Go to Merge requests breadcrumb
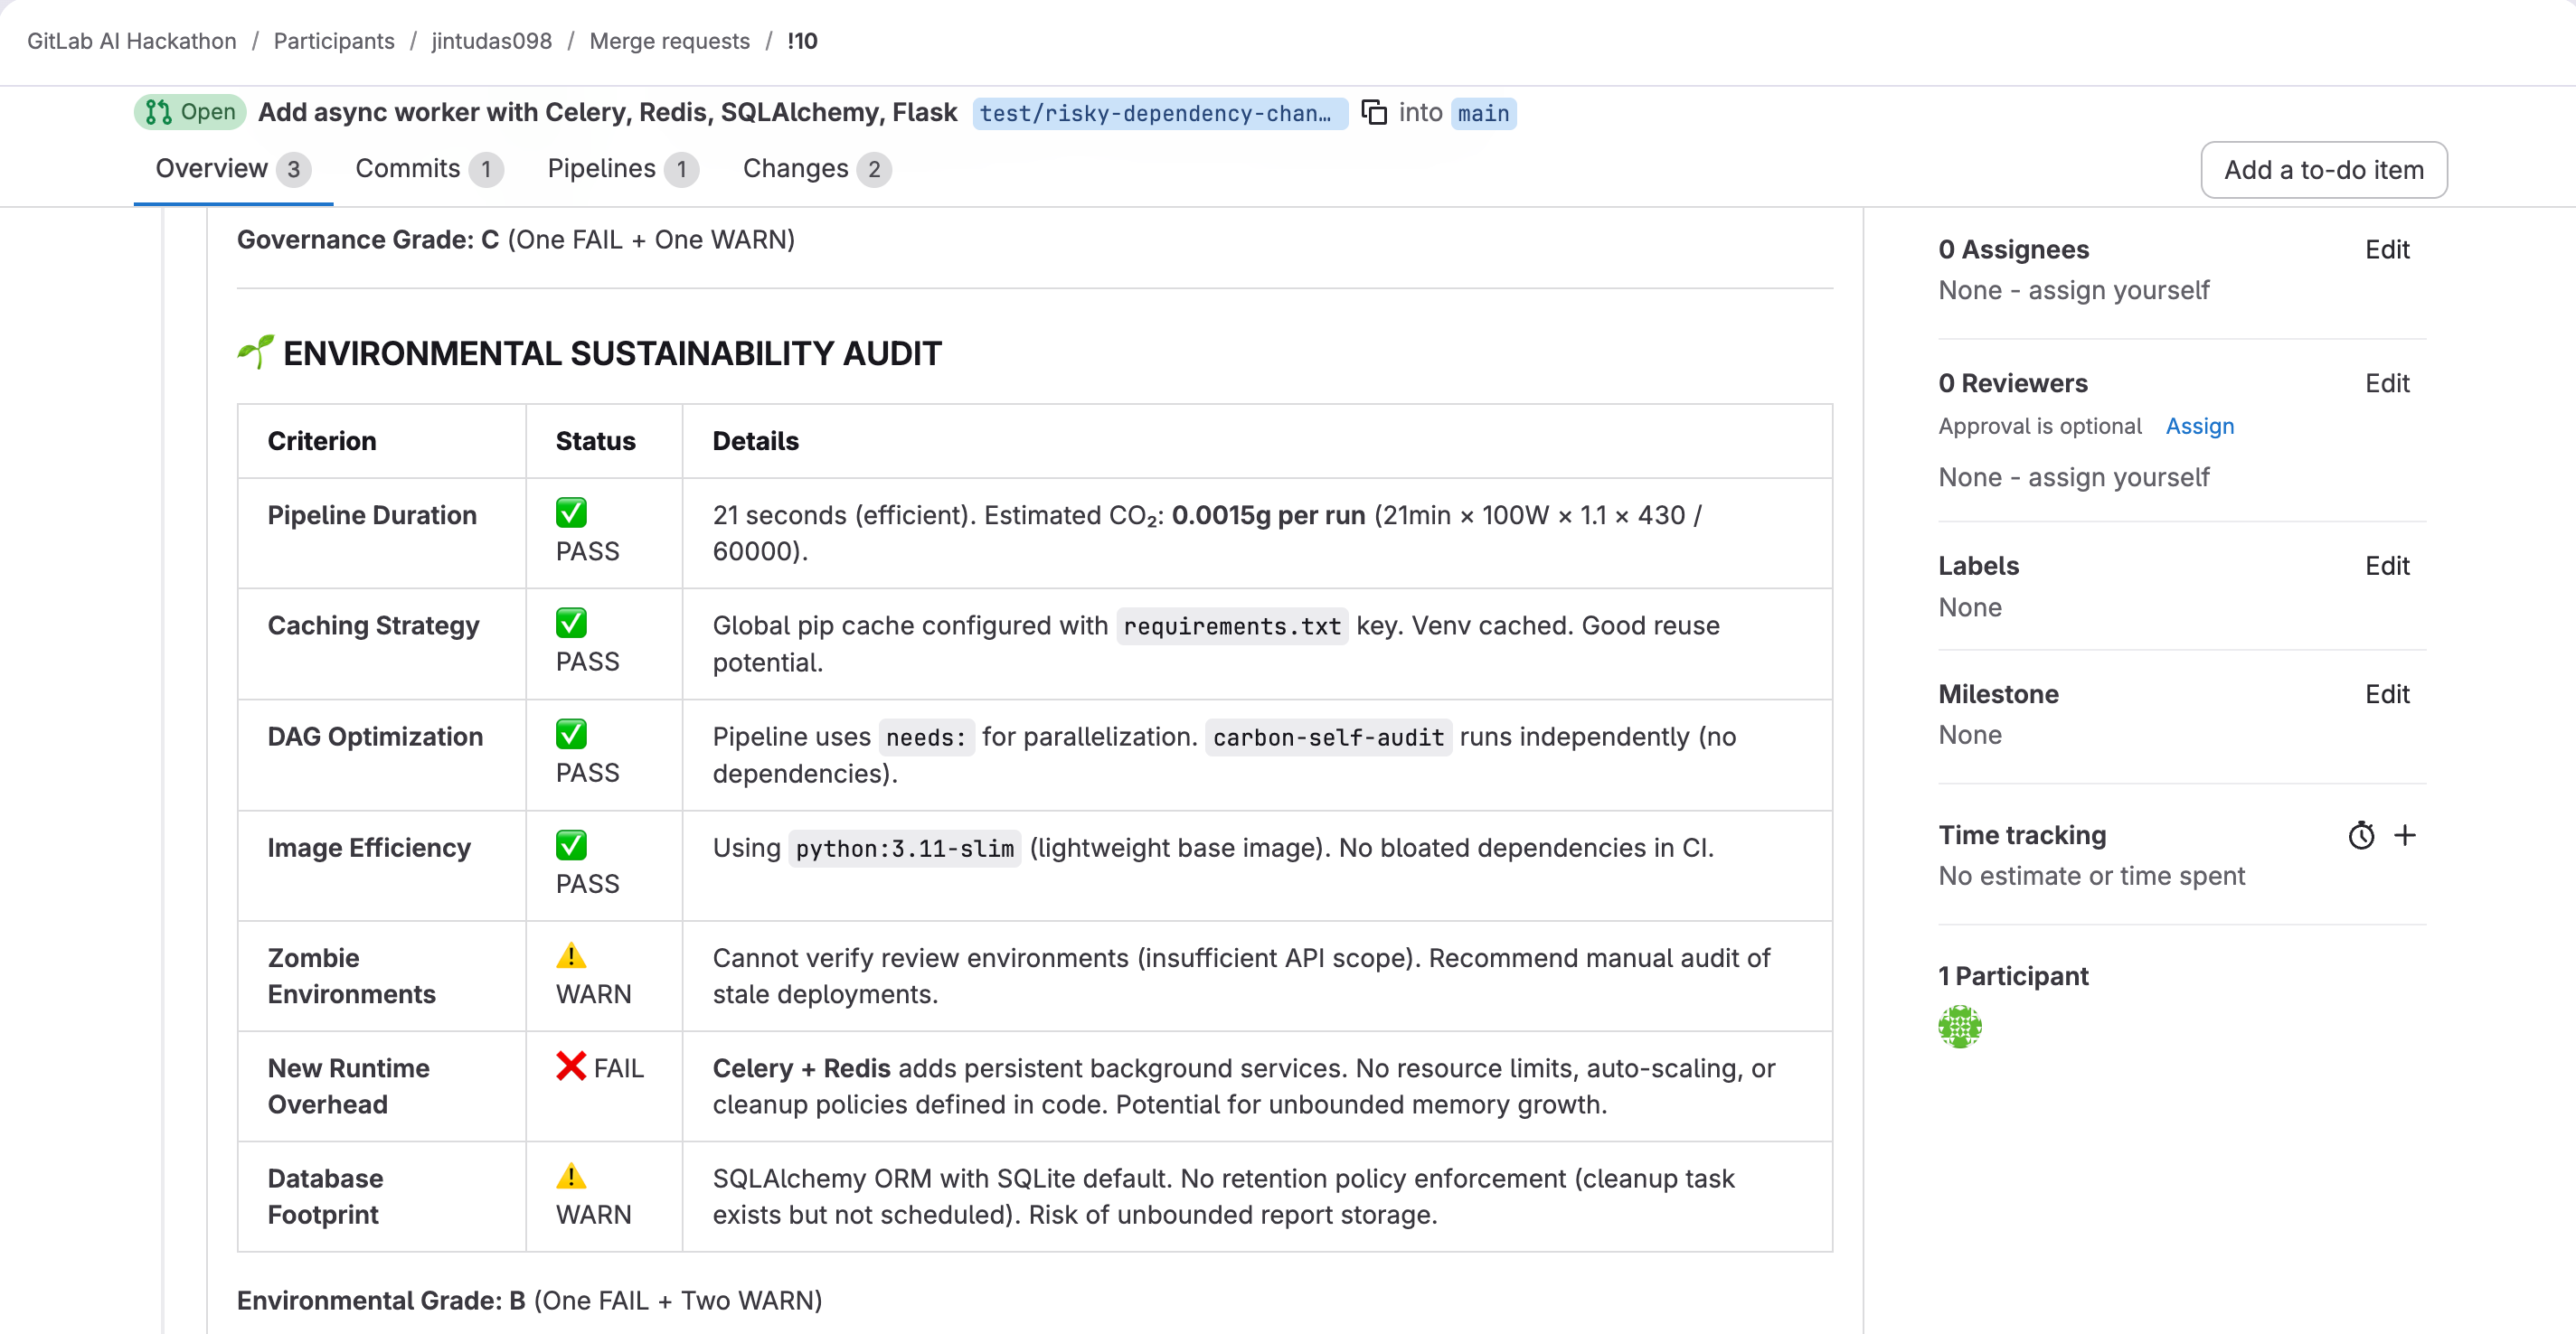 pos(669,41)
